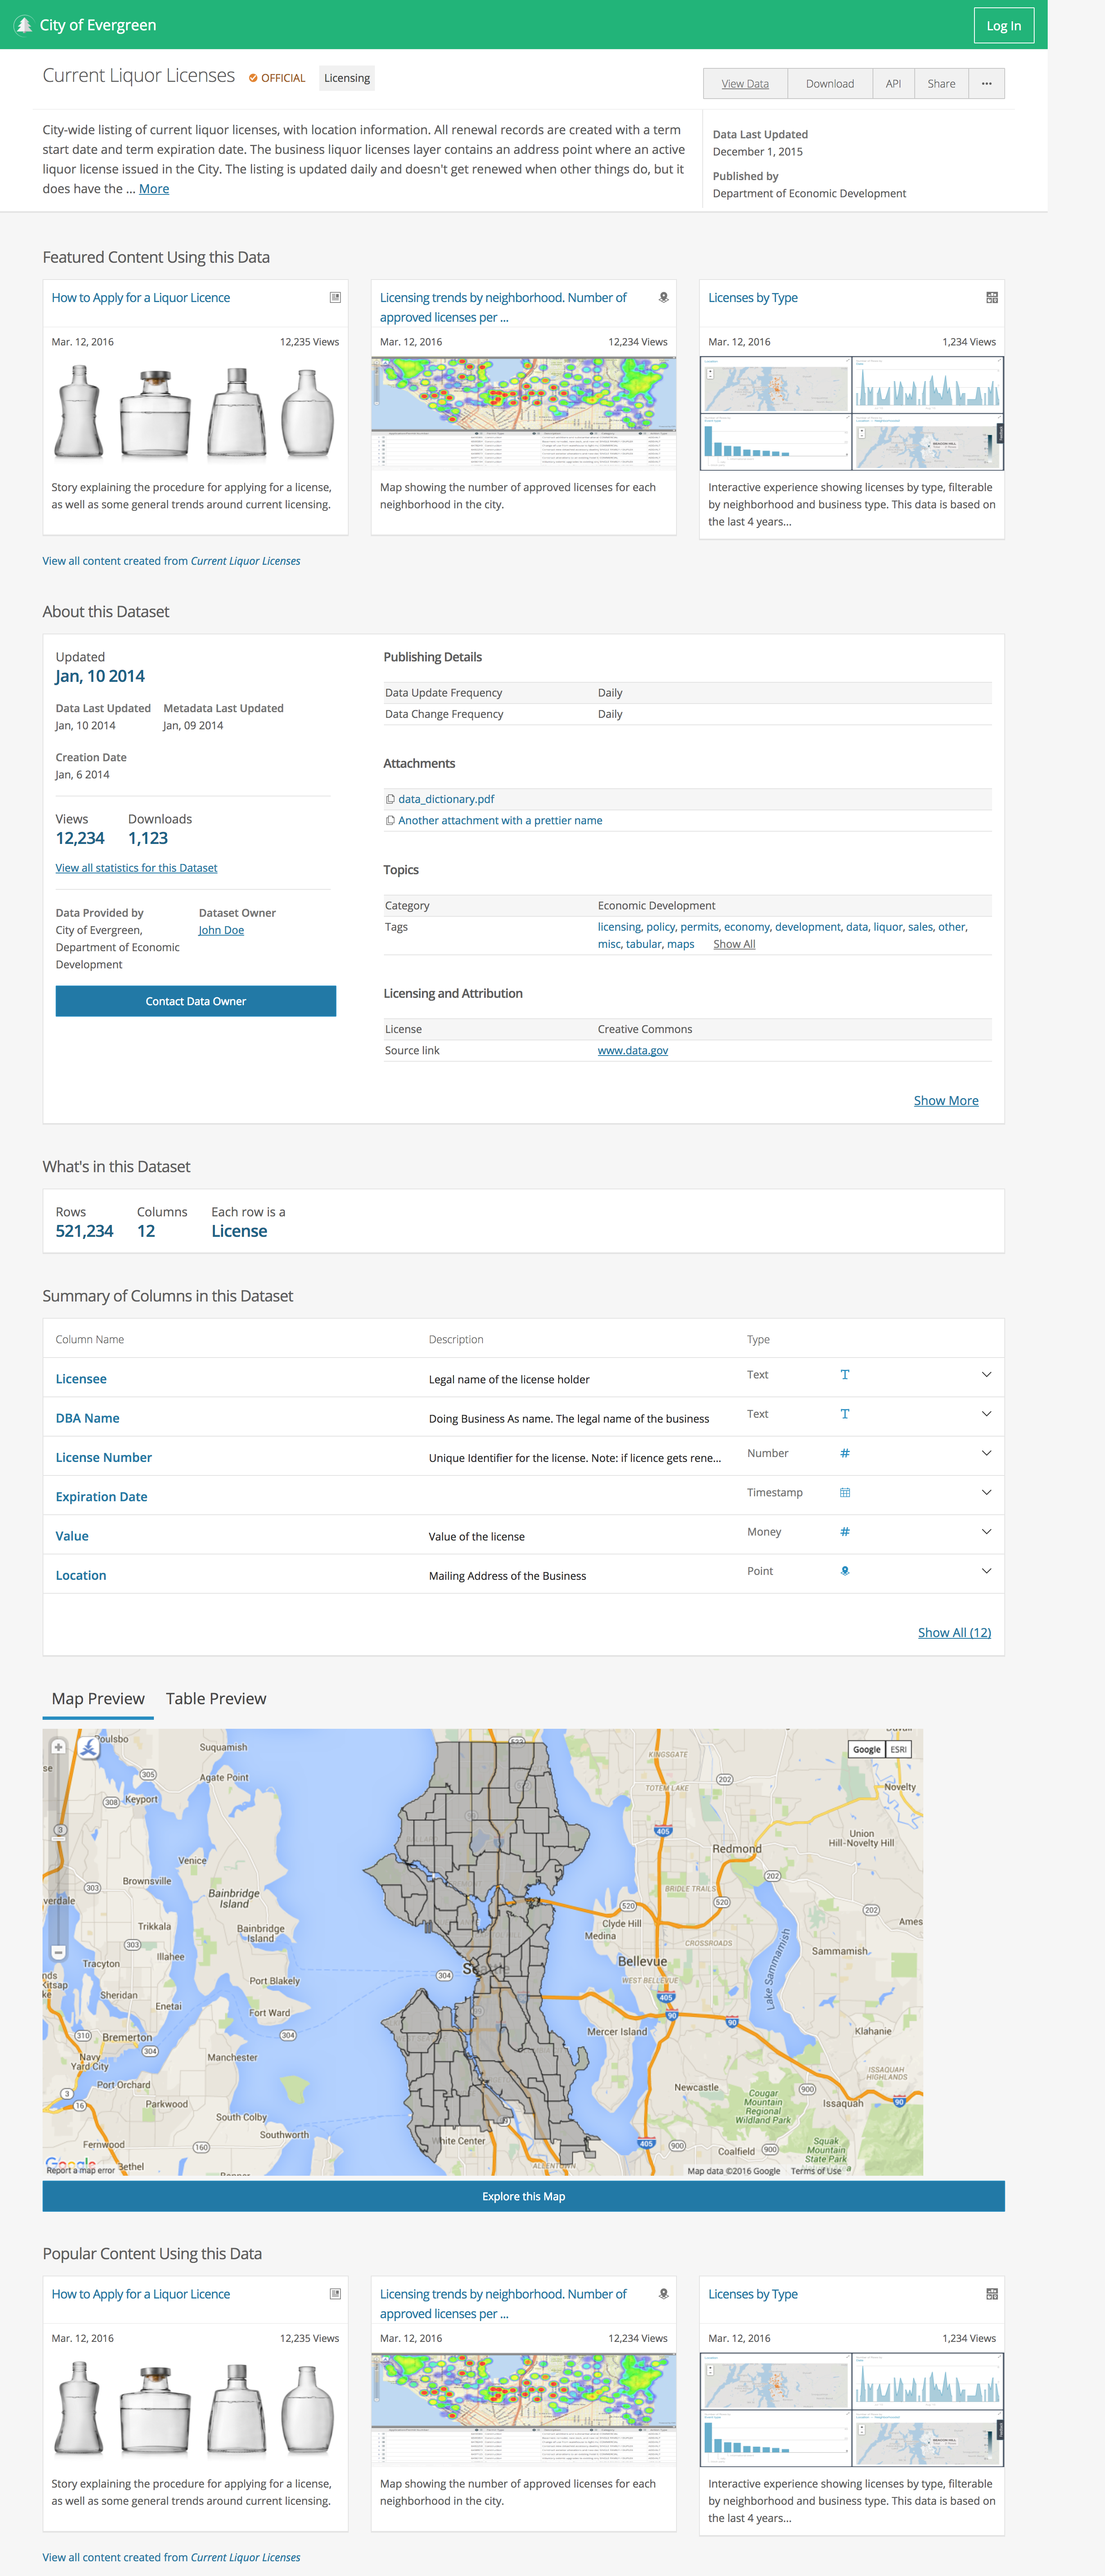Click the View Data toolbar button
This screenshot has height=2576, width=1105.
click(745, 84)
